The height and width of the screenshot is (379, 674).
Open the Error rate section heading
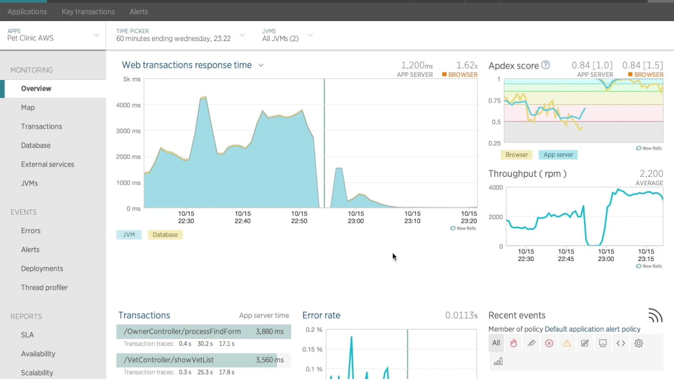pyautogui.click(x=321, y=315)
